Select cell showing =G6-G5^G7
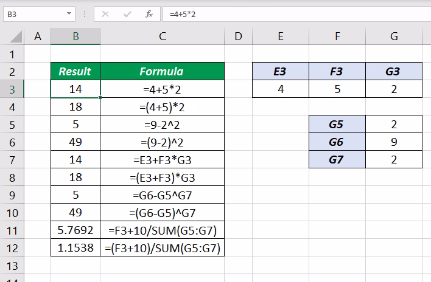The height and width of the screenshot is (282, 431). coord(162,194)
